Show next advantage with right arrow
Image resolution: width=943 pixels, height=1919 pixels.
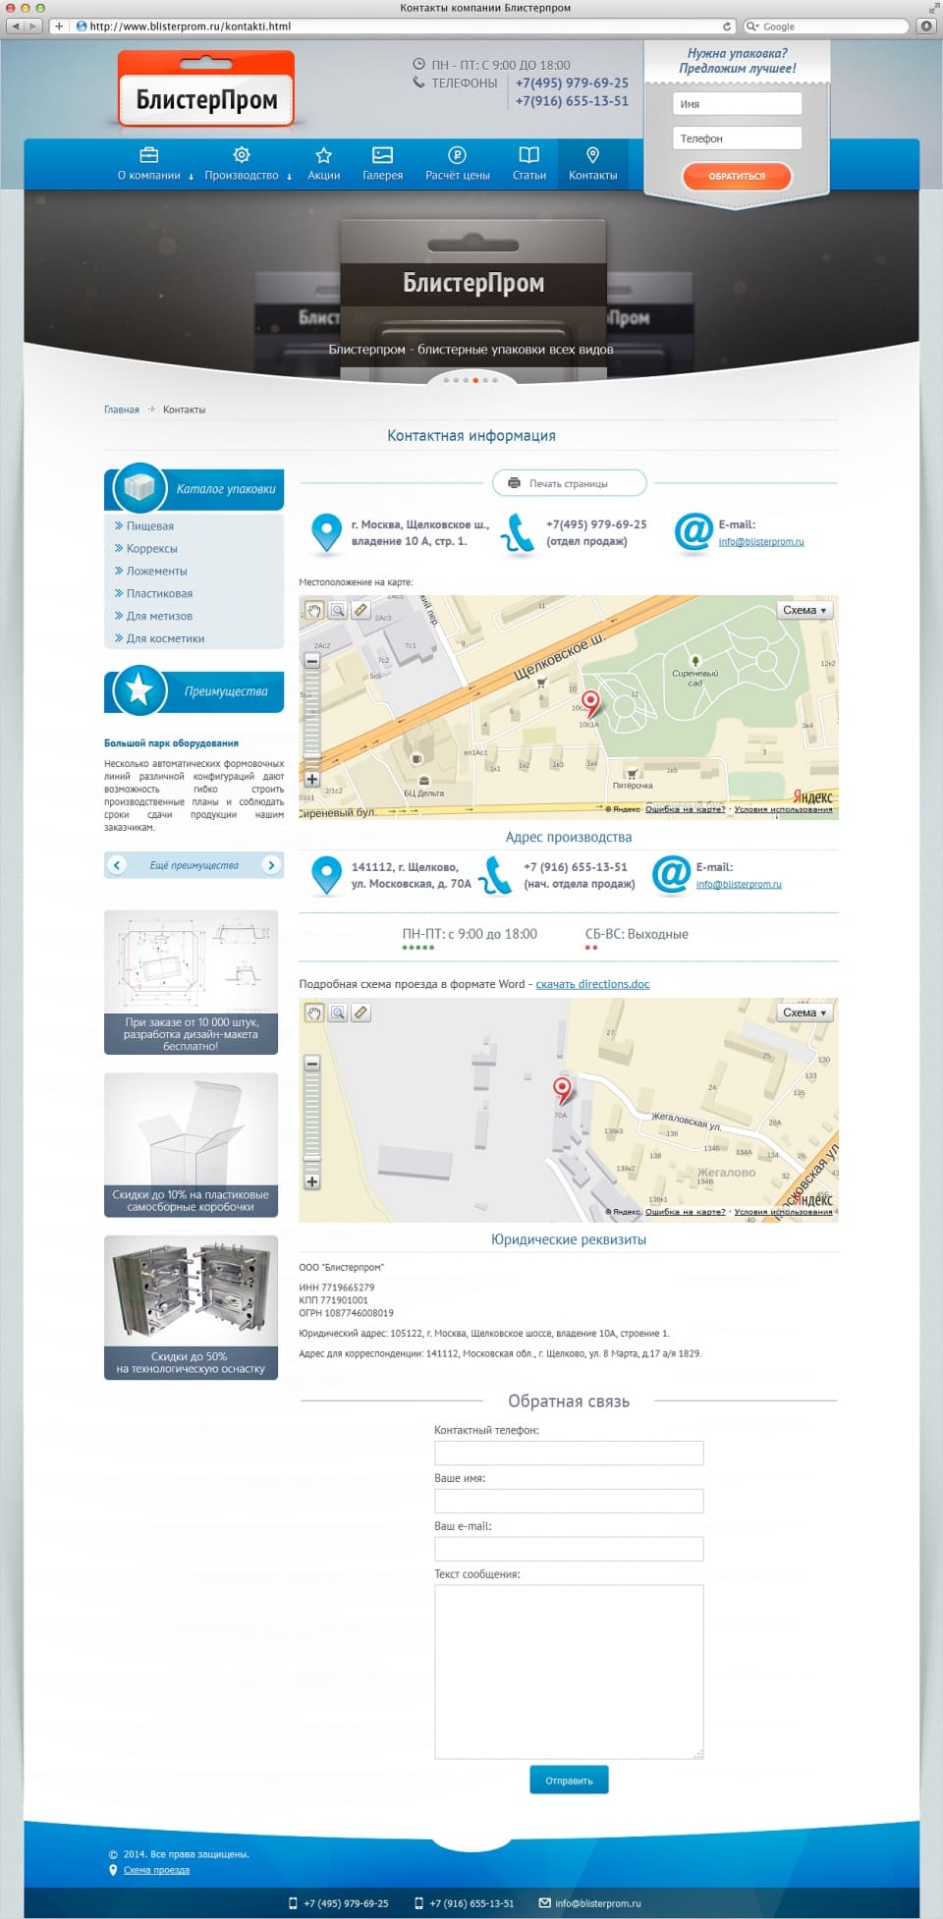[271, 865]
